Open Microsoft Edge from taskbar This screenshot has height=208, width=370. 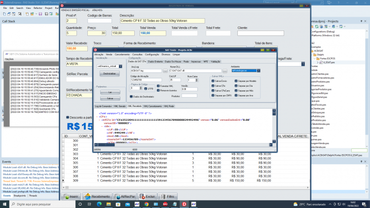pyautogui.click(x=99, y=204)
